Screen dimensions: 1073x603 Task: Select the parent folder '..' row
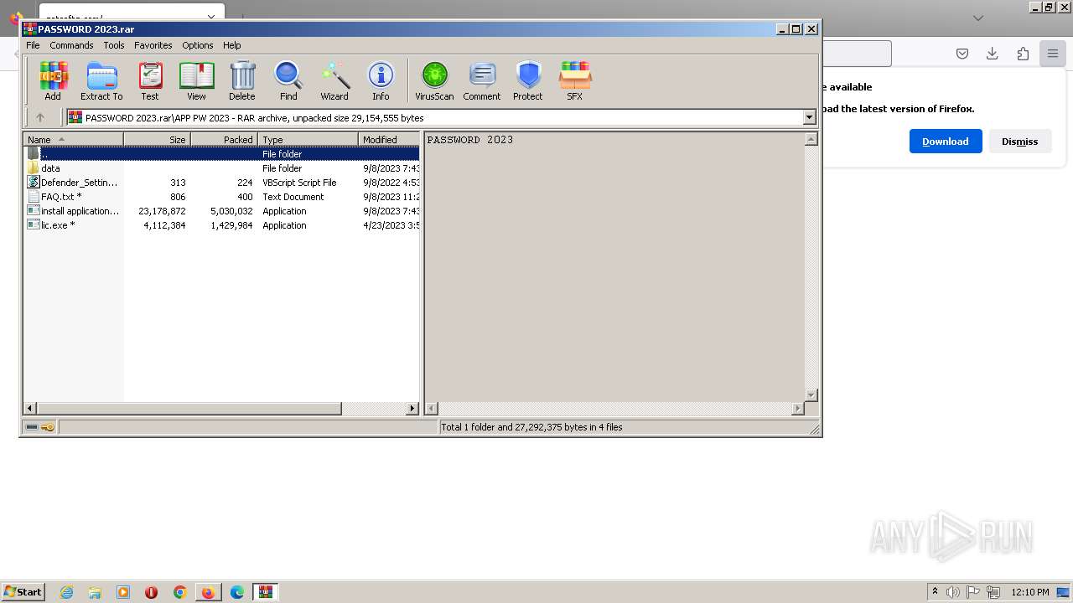(221, 154)
